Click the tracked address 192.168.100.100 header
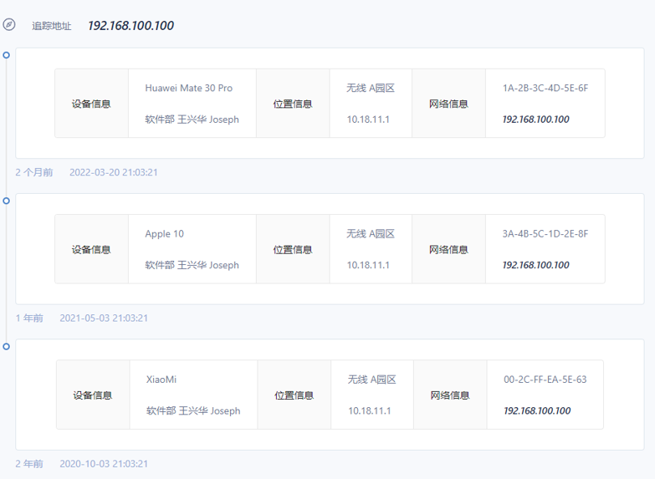This screenshot has width=655, height=479. point(130,26)
